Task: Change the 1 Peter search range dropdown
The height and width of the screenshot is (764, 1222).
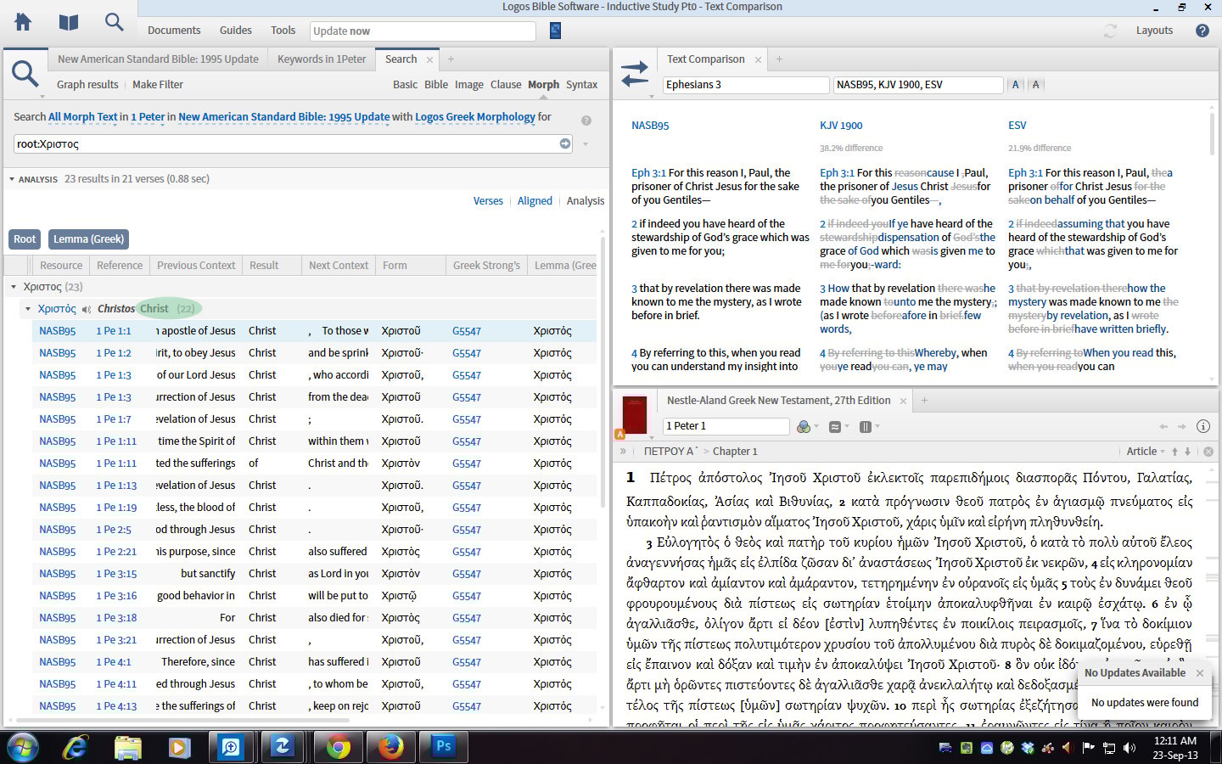Action: click(x=148, y=117)
